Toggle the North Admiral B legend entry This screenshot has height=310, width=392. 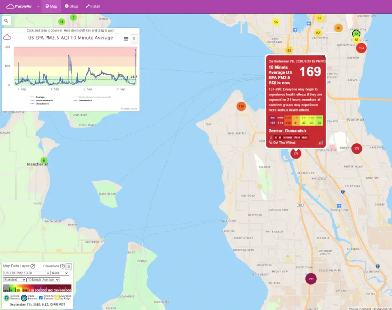pyautogui.click(x=42, y=100)
